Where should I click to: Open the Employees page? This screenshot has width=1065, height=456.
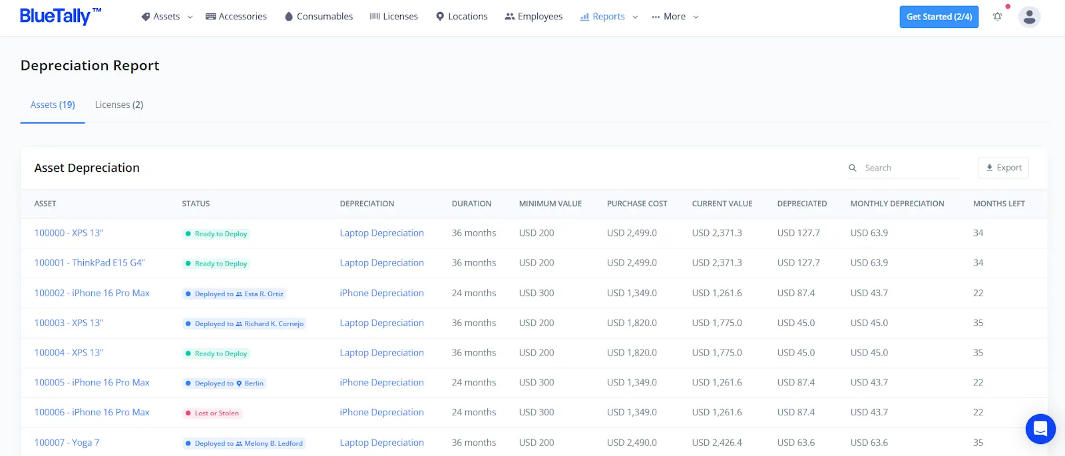(534, 17)
